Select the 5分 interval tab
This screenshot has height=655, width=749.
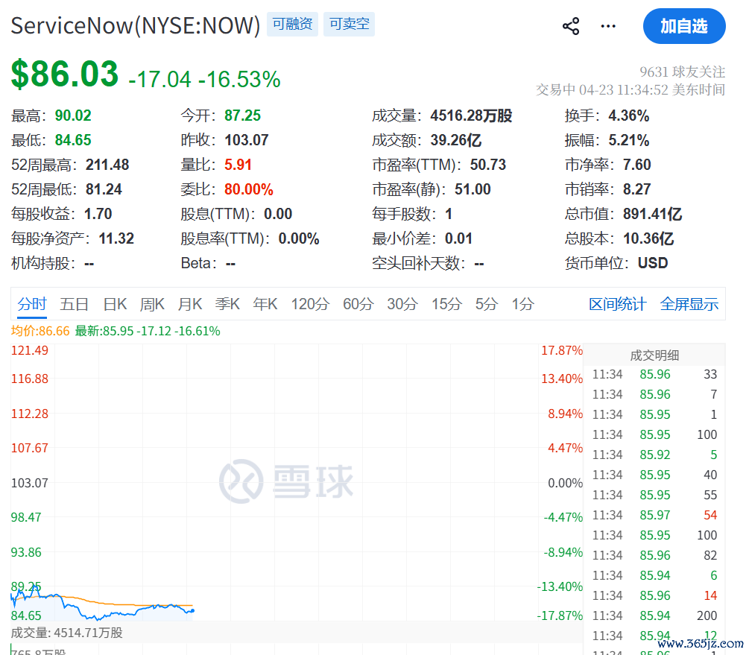point(486,304)
